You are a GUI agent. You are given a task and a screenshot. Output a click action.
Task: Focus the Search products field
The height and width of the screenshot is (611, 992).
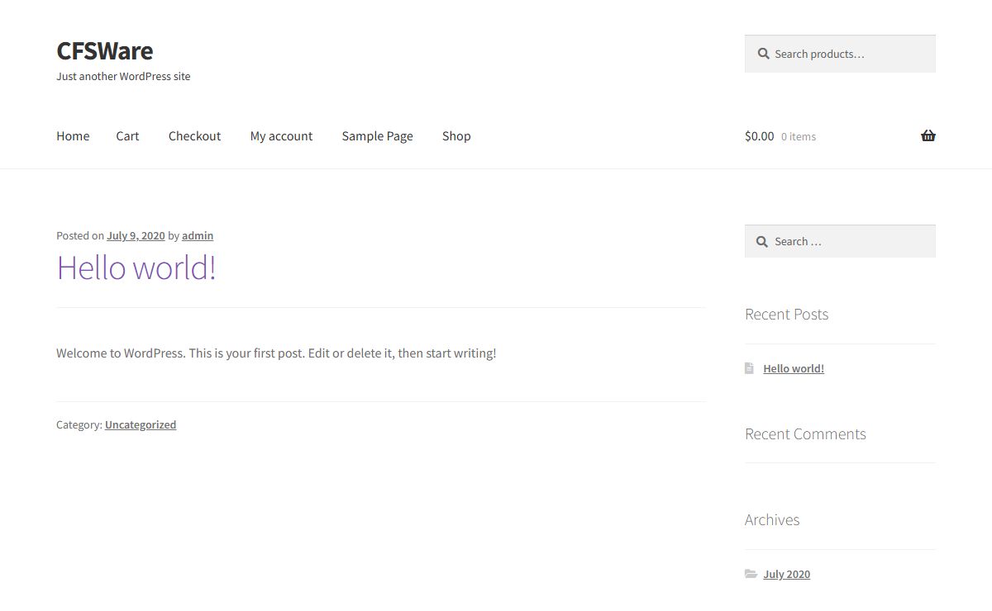click(840, 54)
